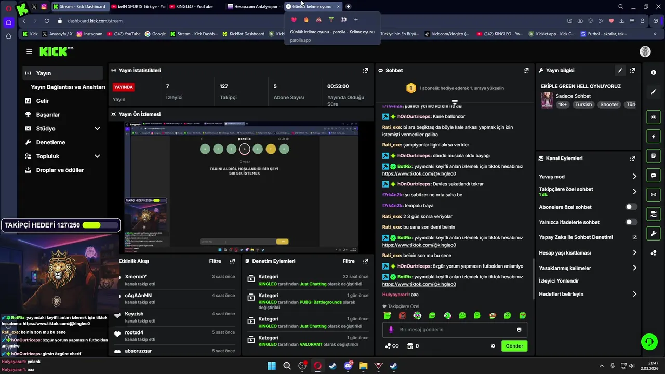Click the pencil icon in right sidebar
Screen dimensions: 665x374
click(654, 92)
